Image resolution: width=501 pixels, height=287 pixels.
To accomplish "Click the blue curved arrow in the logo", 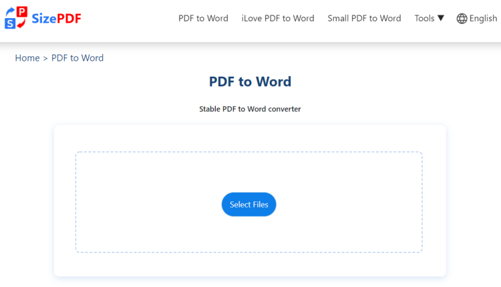I will pos(10,12).
